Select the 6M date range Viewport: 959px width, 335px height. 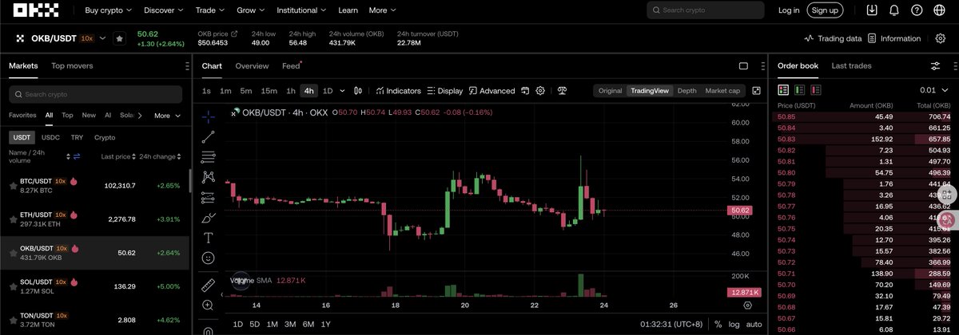coord(308,325)
